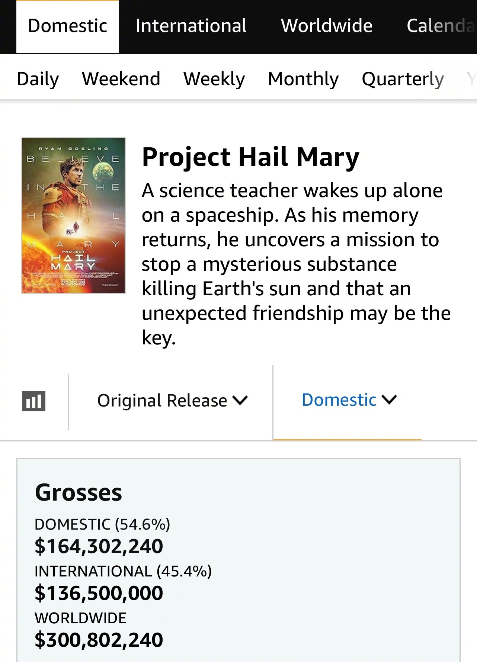
Task: Expand the blue Domestic region dropdown
Action: tap(349, 400)
